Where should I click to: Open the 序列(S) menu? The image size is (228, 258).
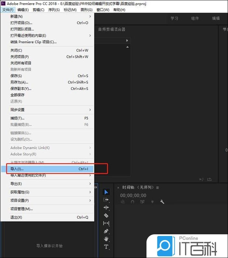(54, 10)
